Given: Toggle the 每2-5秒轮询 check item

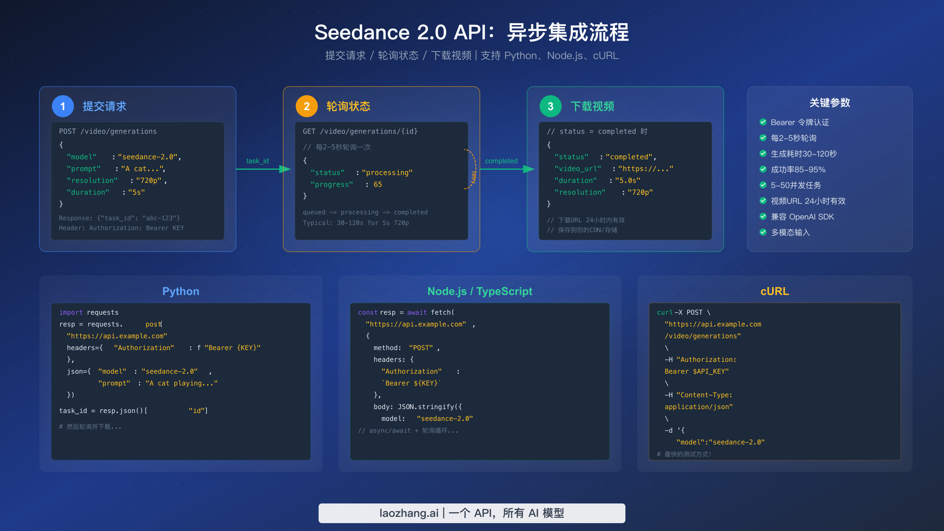Looking at the screenshot, I should [x=763, y=138].
